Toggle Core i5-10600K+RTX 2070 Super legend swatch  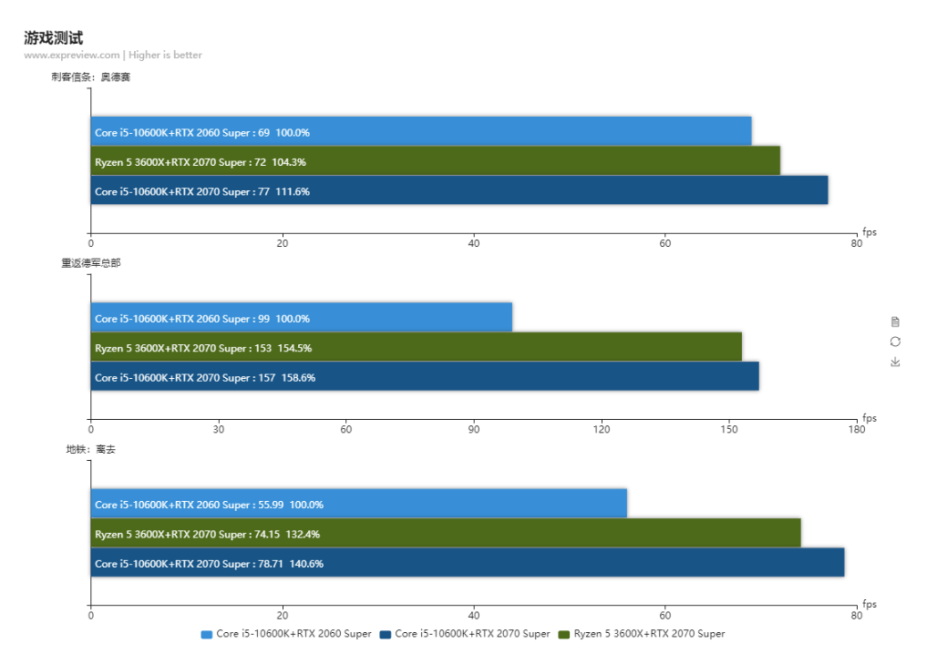point(386,635)
